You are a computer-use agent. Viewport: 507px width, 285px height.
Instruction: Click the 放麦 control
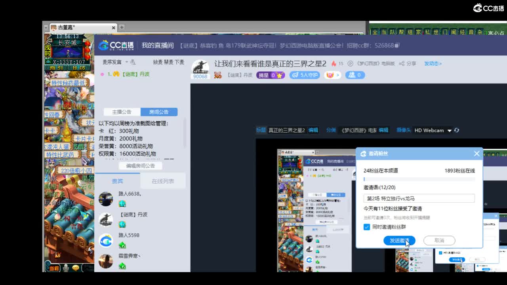pos(158,62)
